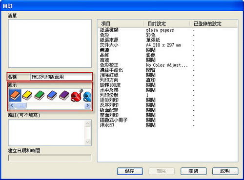Click the 單張紙 paper source value

point(153,40)
